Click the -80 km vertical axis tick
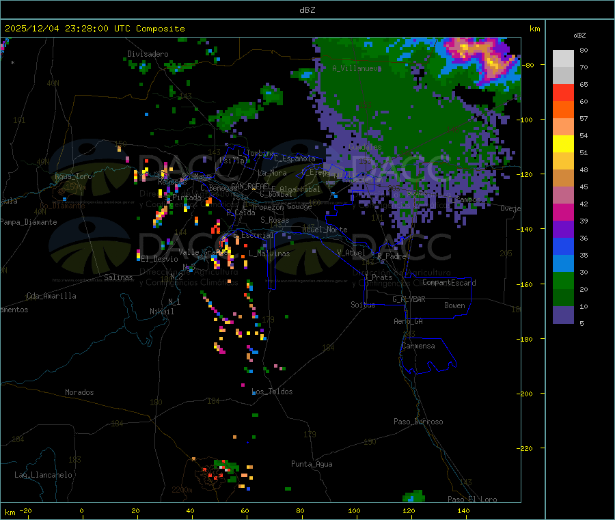The image size is (615, 520). pos(528,65)
